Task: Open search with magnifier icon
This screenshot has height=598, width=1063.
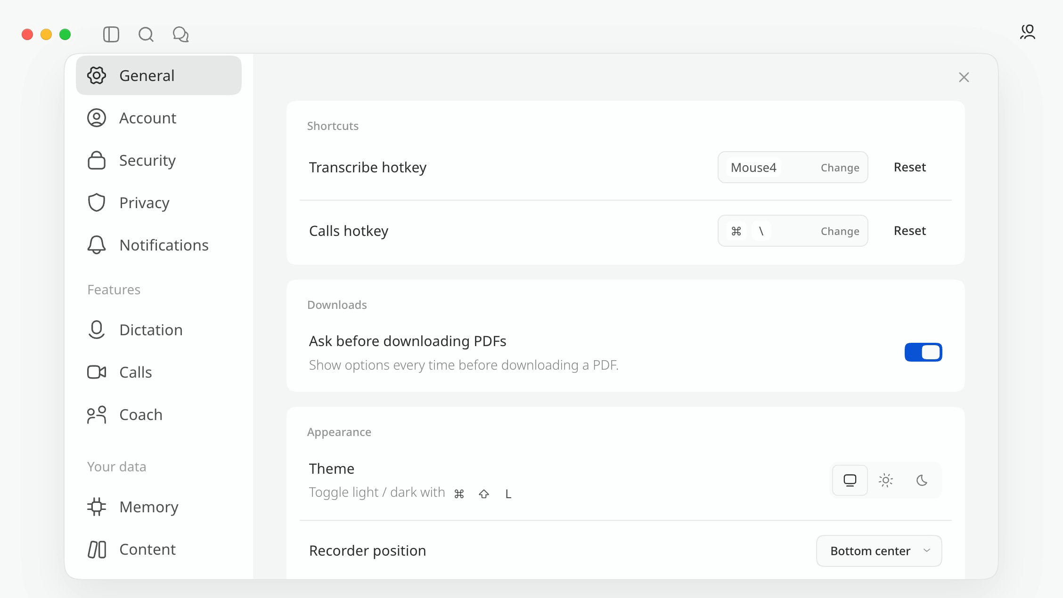Action: 146,34
